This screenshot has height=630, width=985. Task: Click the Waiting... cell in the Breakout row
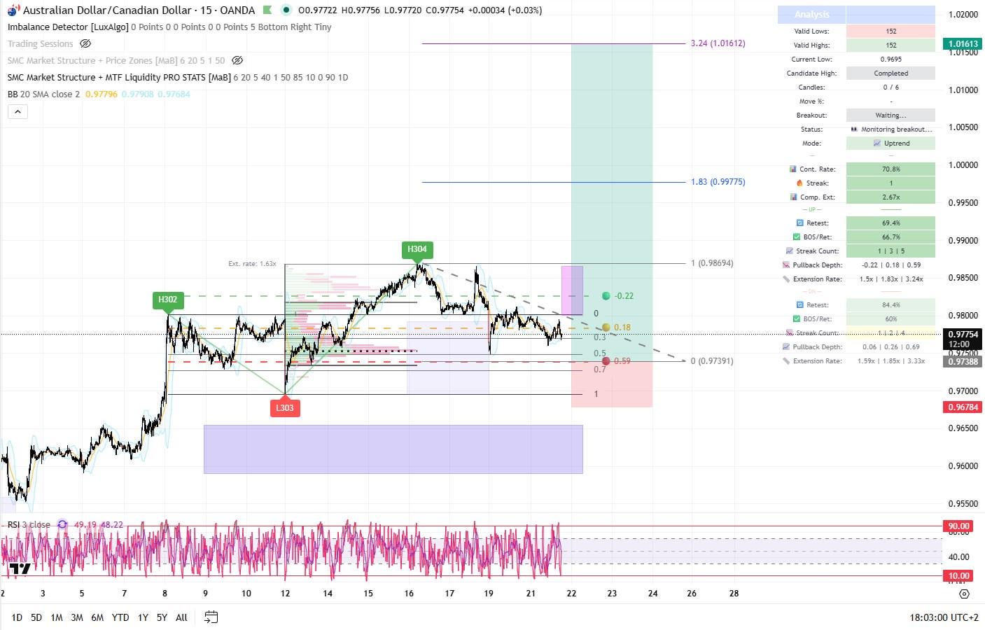pyautogui.click(x=890, y=115)
